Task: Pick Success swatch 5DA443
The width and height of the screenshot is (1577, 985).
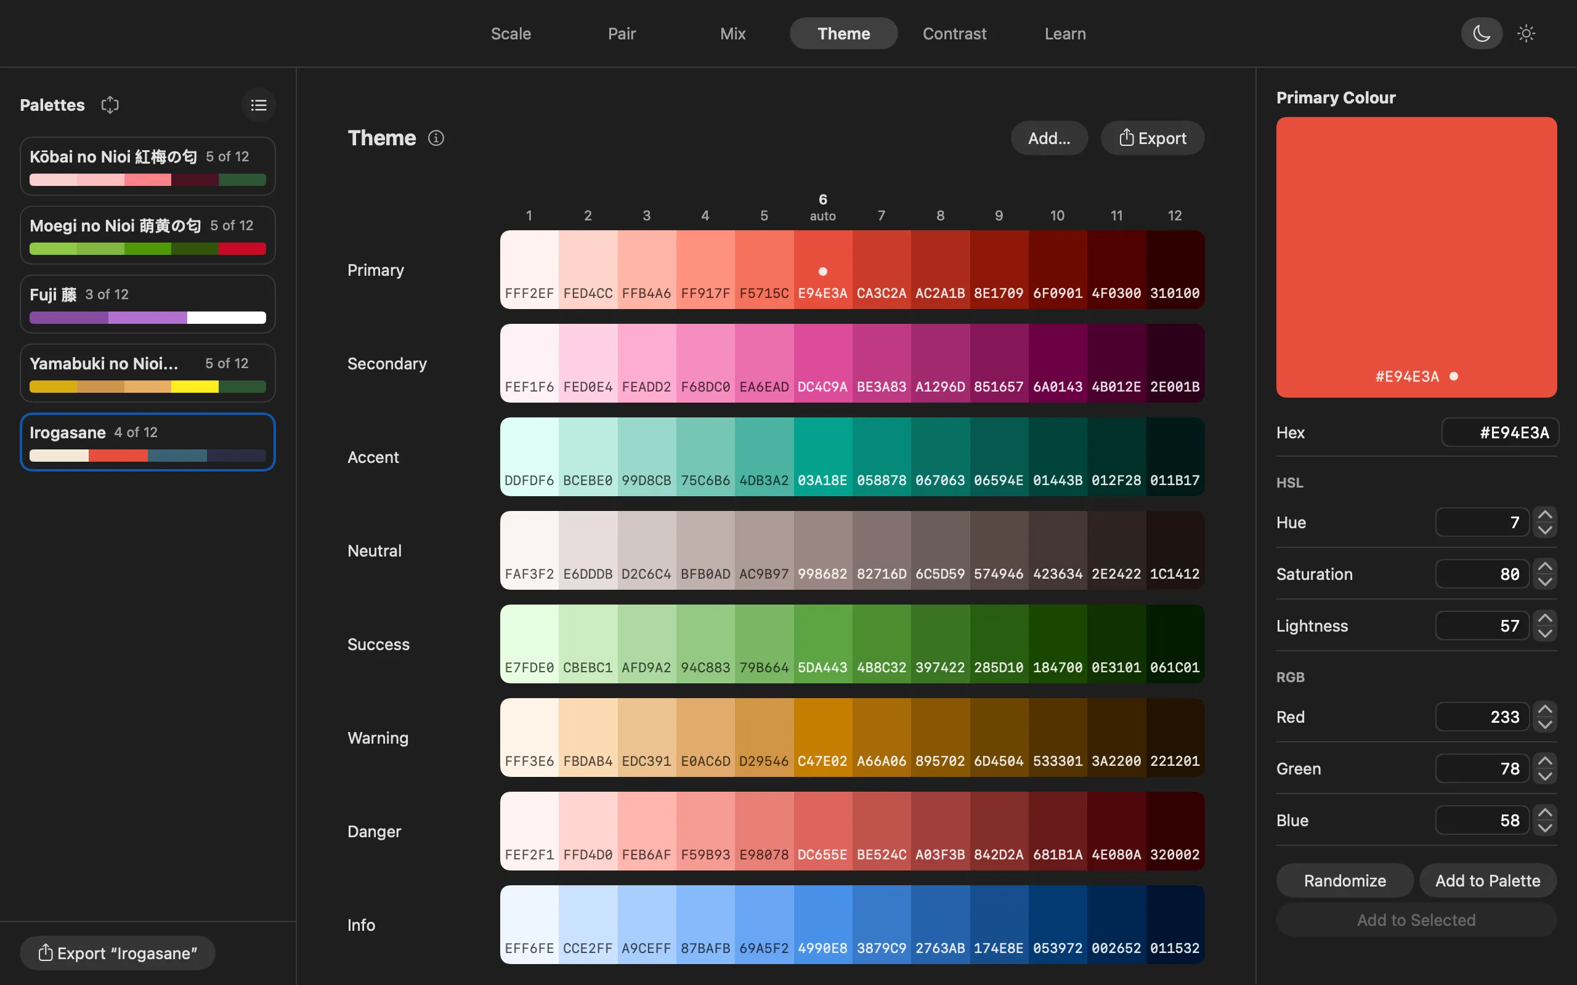Action: [x=822, y=644]
